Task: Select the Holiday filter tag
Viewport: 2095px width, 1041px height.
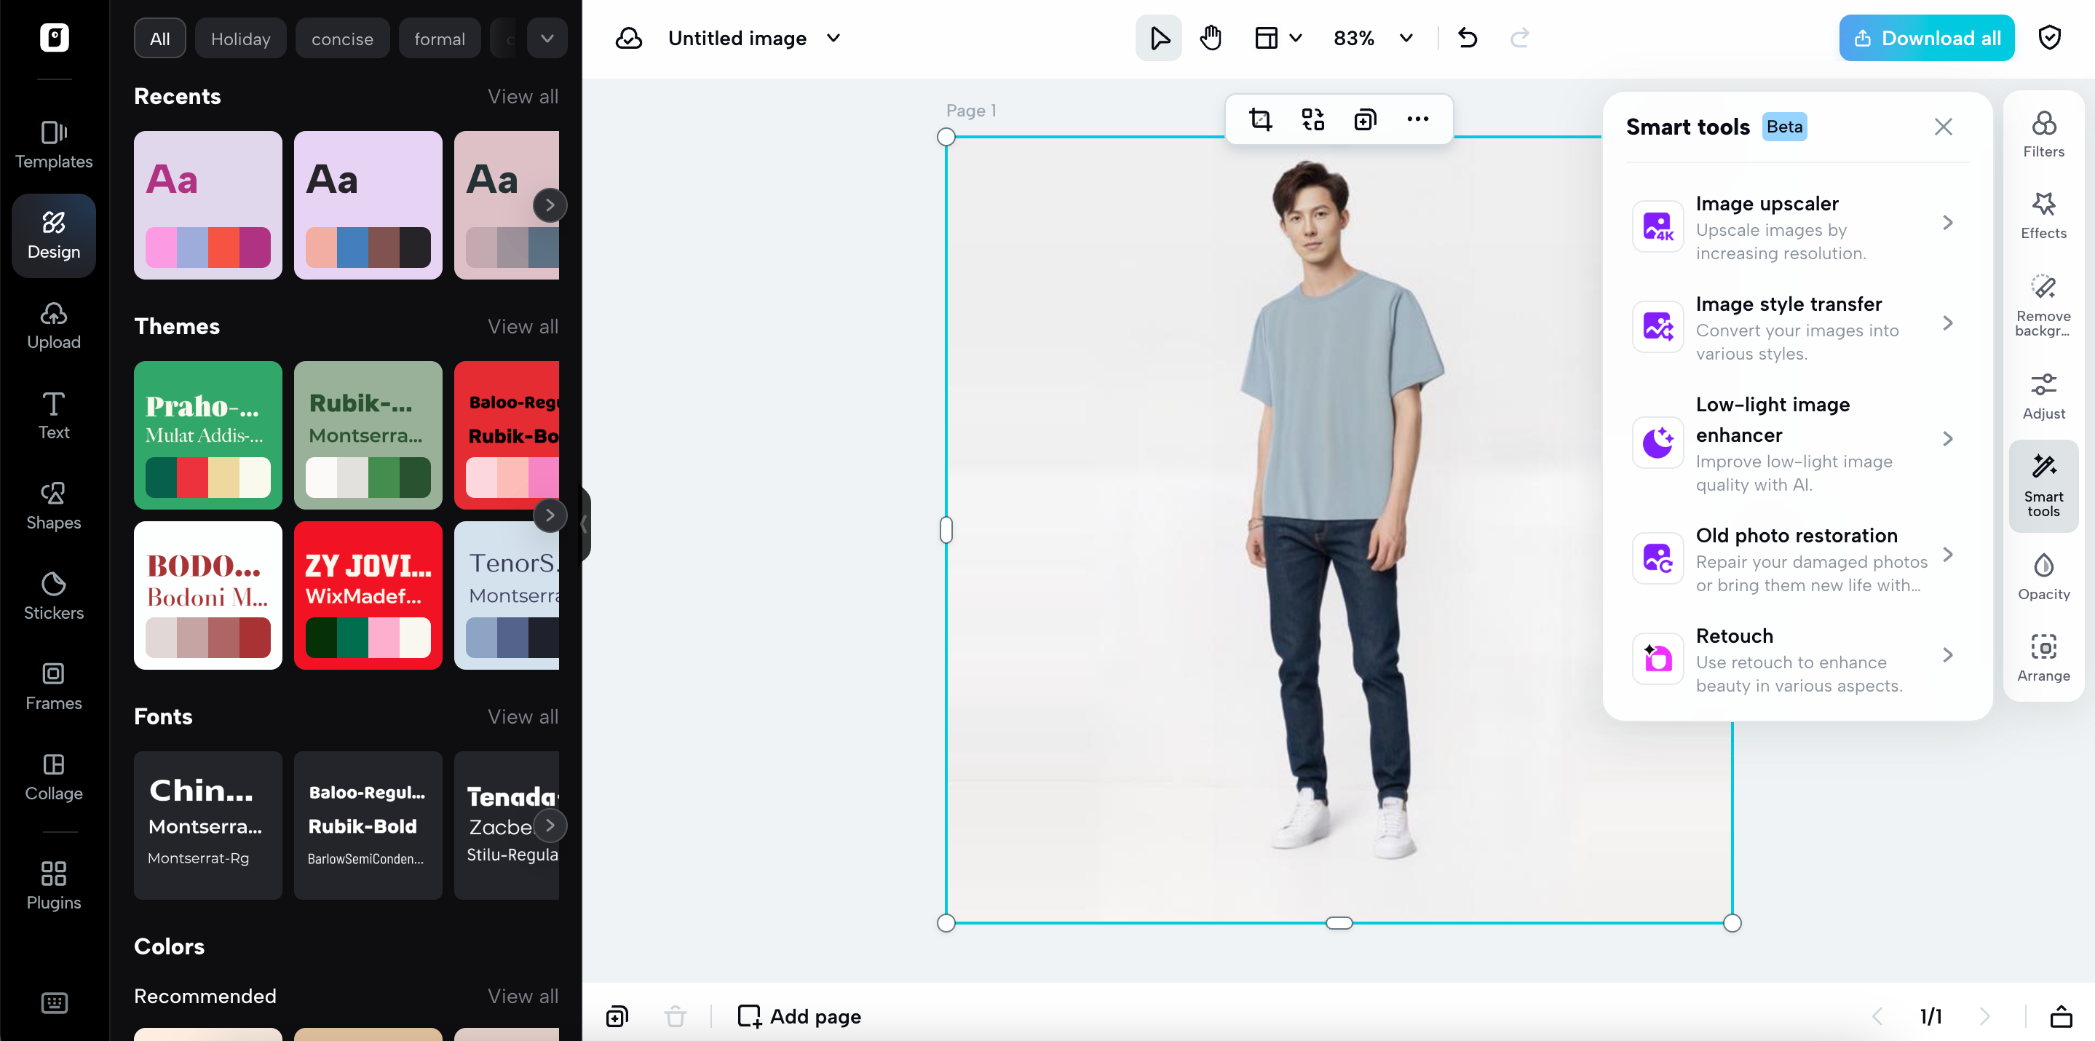Action: pos(240,37)
